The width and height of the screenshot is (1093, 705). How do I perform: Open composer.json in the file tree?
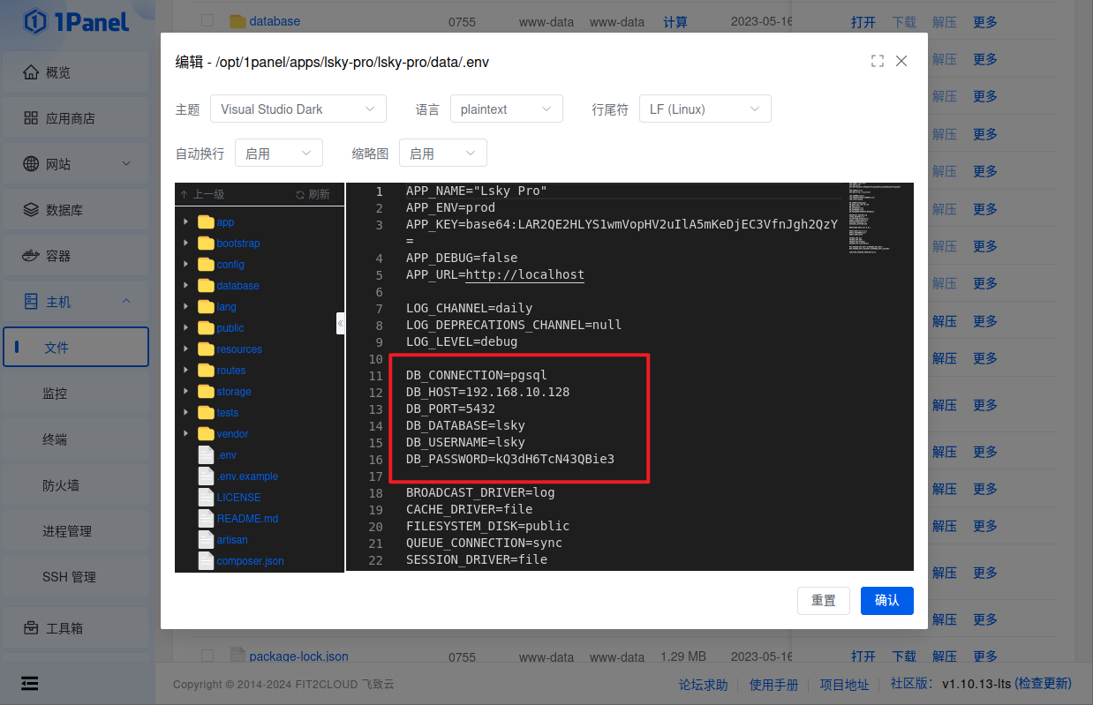pos(251,561)
